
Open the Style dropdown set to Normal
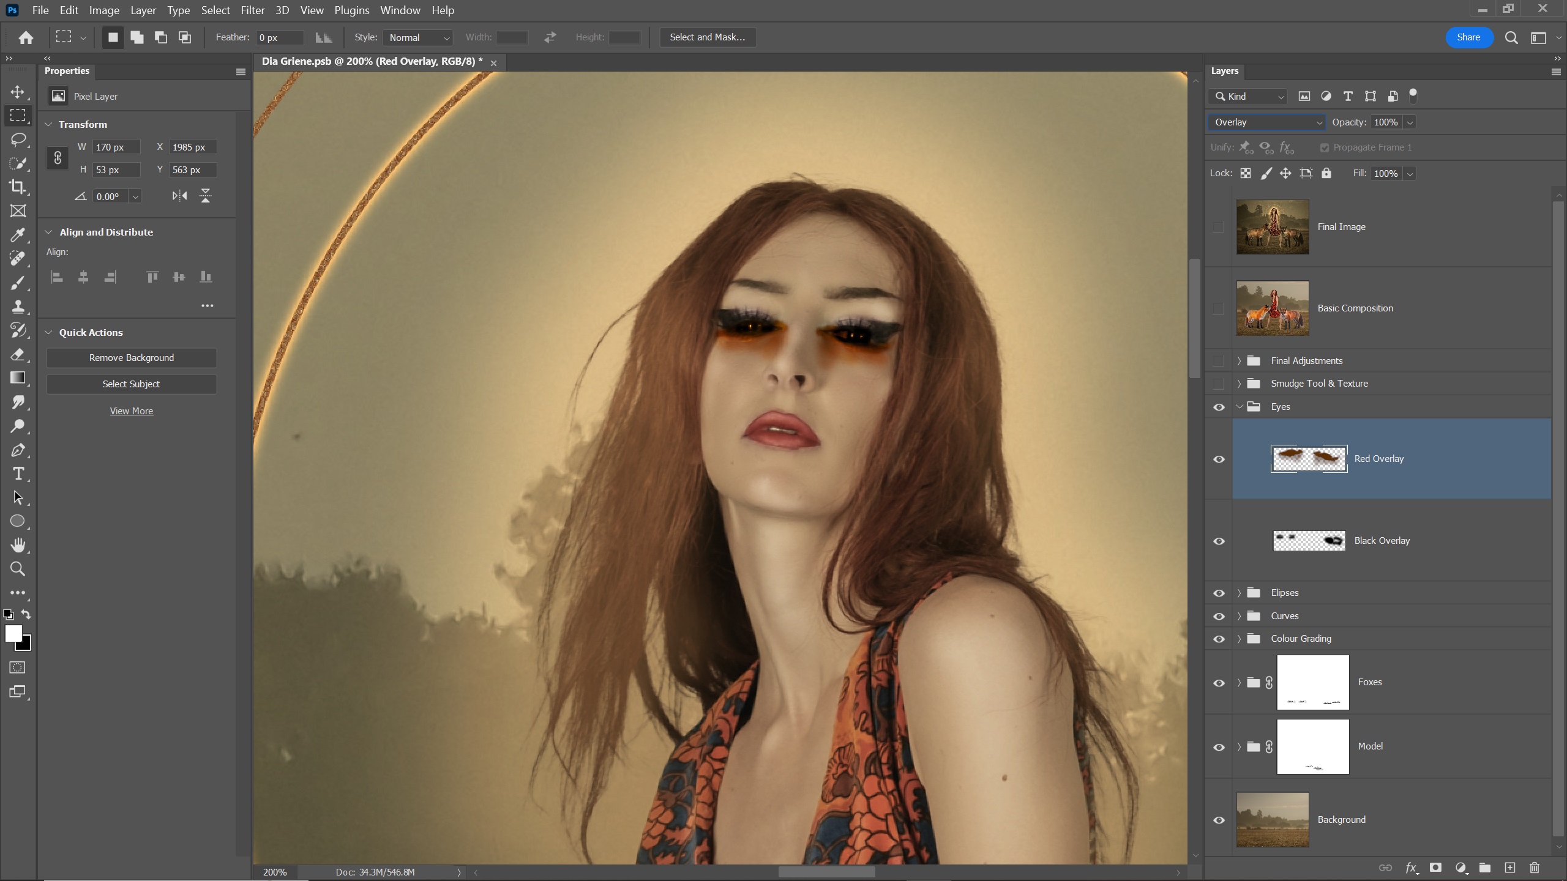(x=418, y=37)
